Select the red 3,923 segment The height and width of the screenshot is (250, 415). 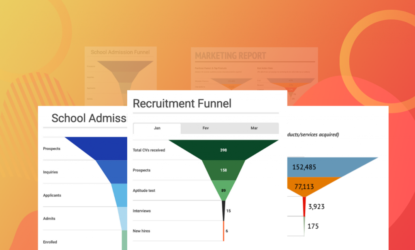coord(304,206)
